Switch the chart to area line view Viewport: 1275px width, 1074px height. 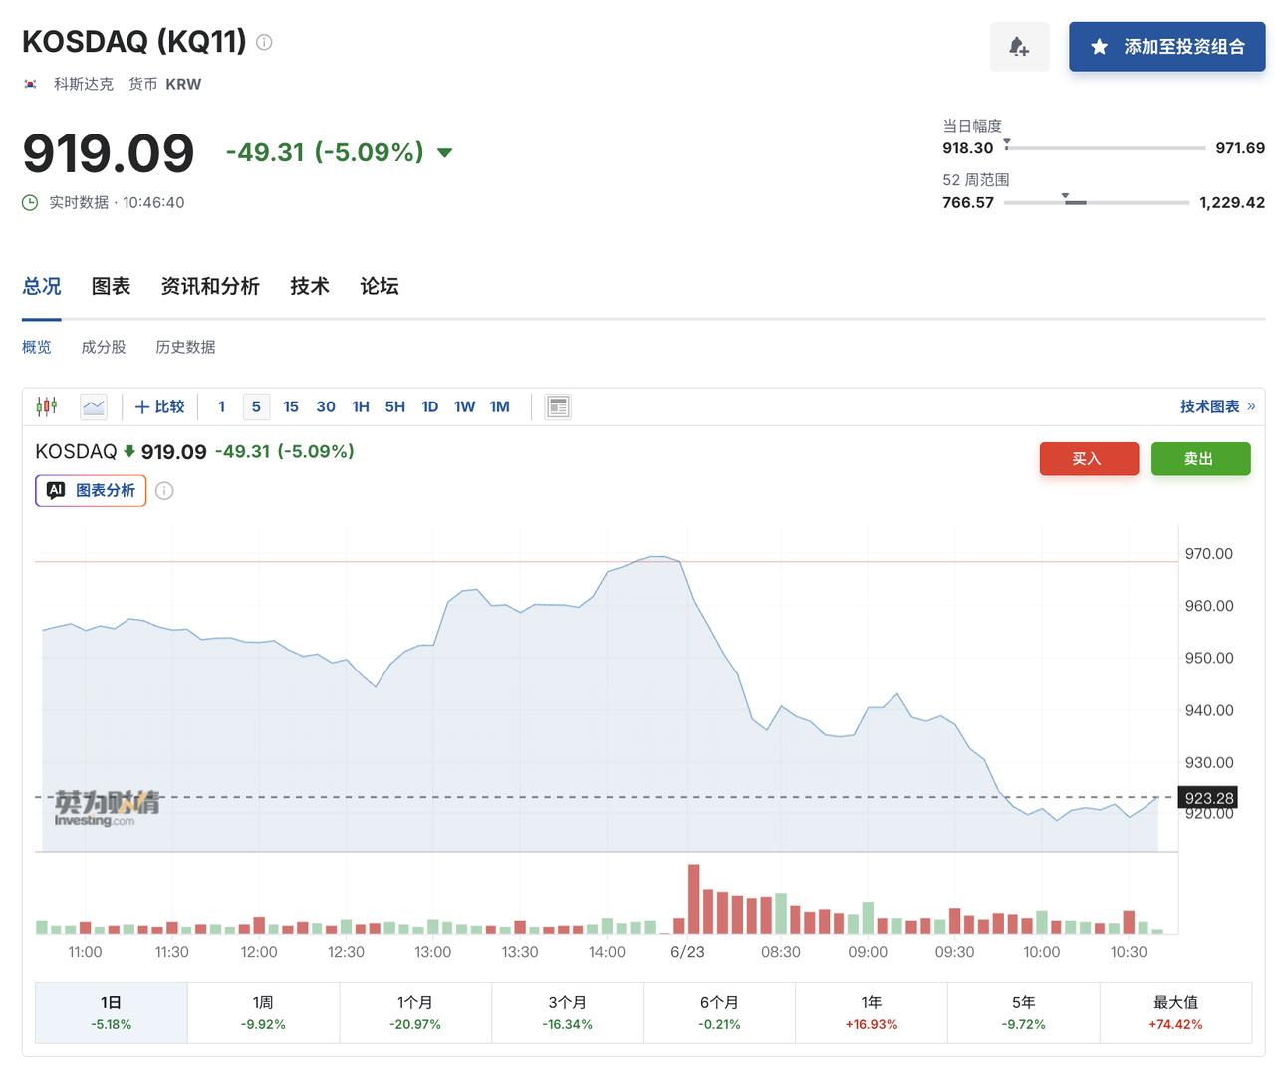coord(94,406)
